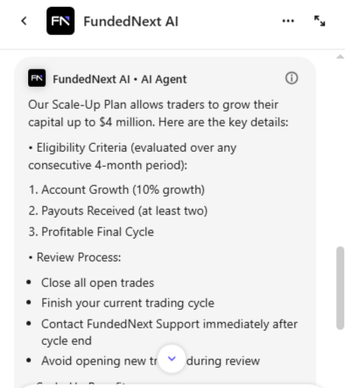Show message info via the circled i icon
The image size is (345, 388).
[292, 78]
